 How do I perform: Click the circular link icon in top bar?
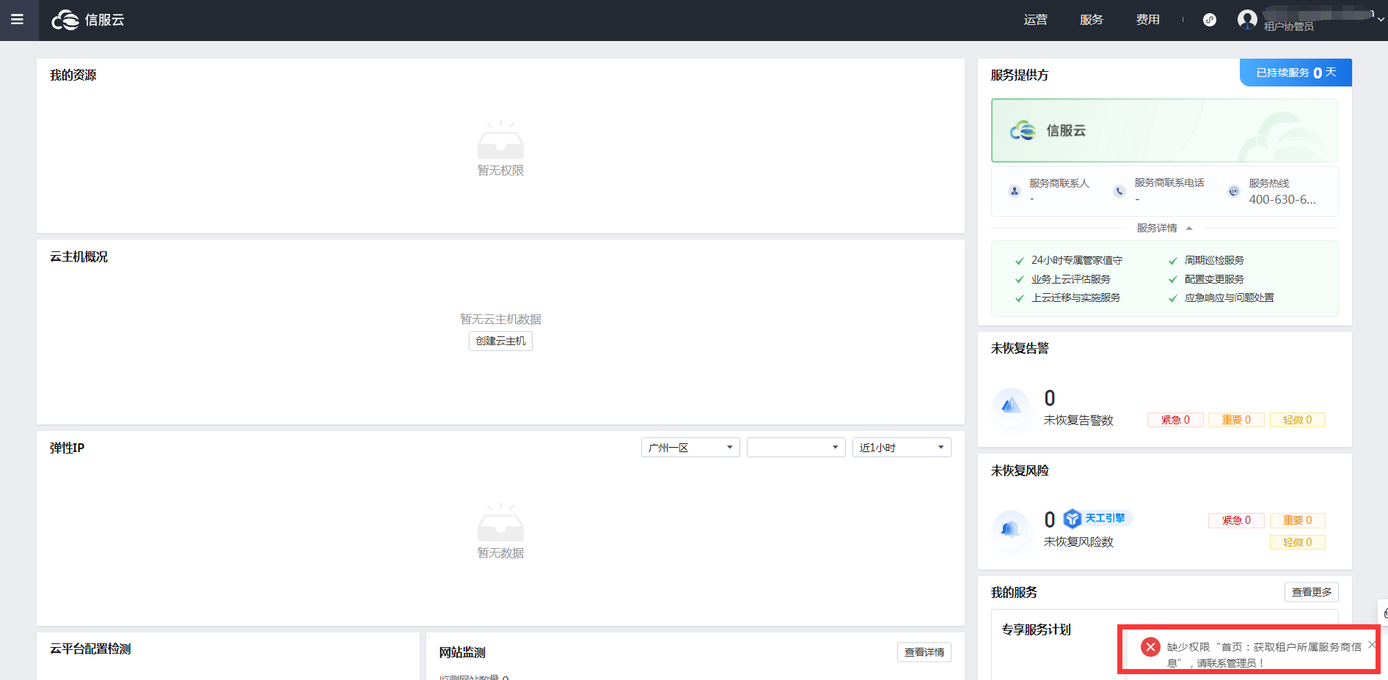tap(1210, 20)
